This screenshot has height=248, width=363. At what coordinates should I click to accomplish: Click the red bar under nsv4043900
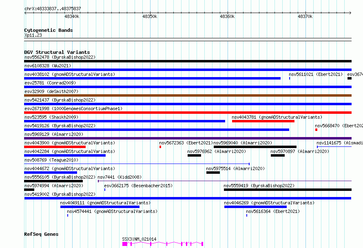(55, 147)
